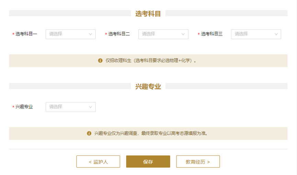297x175 pixels.
Task: Click the 选考科目三 field label
Action: 212,34
